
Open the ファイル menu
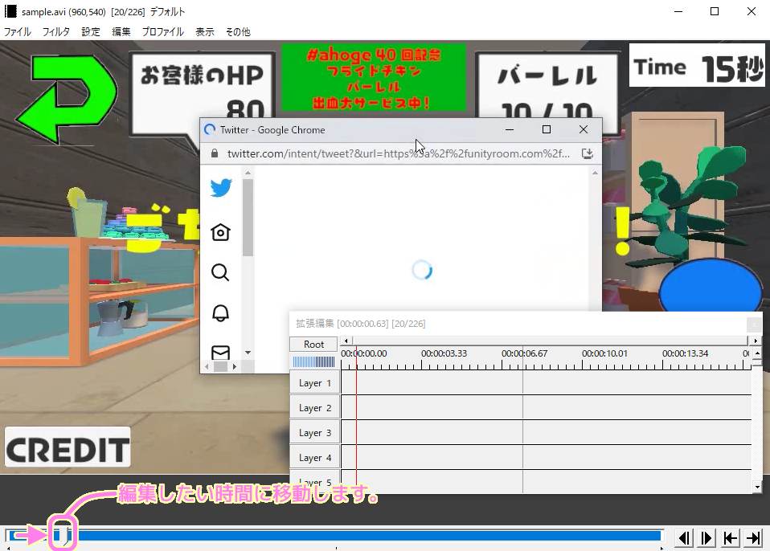[x=18, y=31]
